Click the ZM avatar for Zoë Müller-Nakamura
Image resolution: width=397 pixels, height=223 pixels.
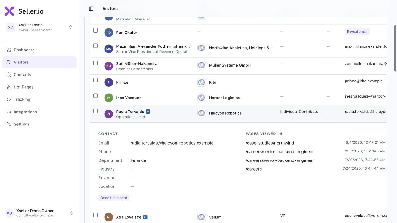coord(109,66)
